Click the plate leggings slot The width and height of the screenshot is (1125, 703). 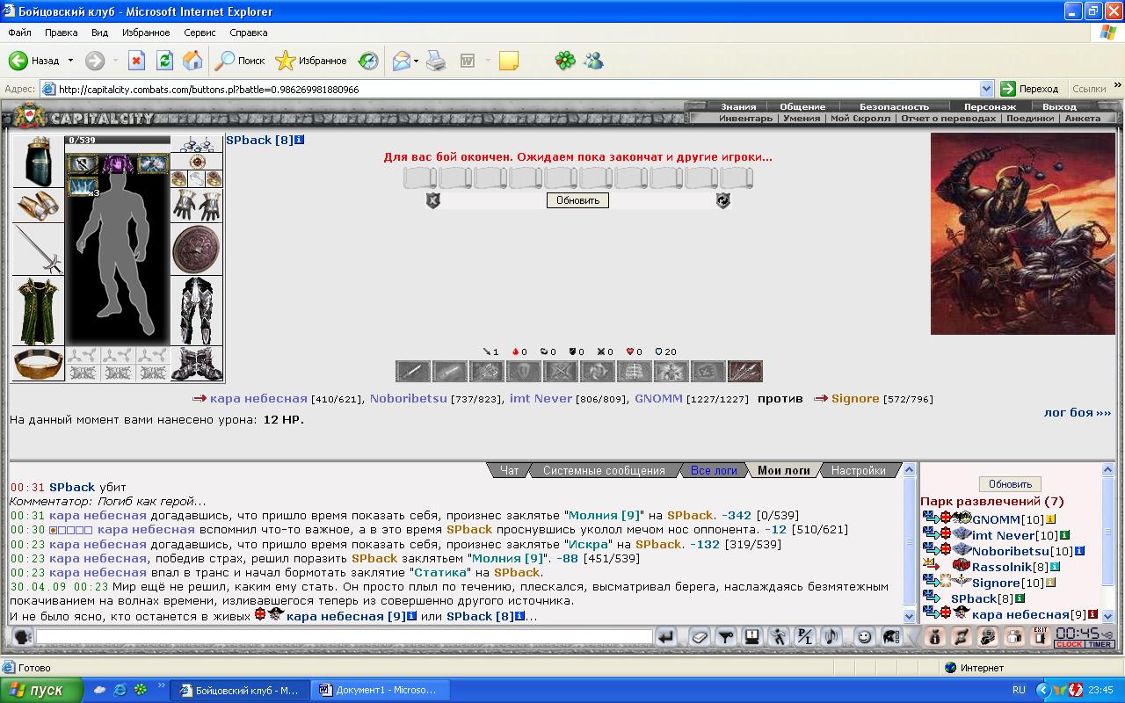coord(196,310)
